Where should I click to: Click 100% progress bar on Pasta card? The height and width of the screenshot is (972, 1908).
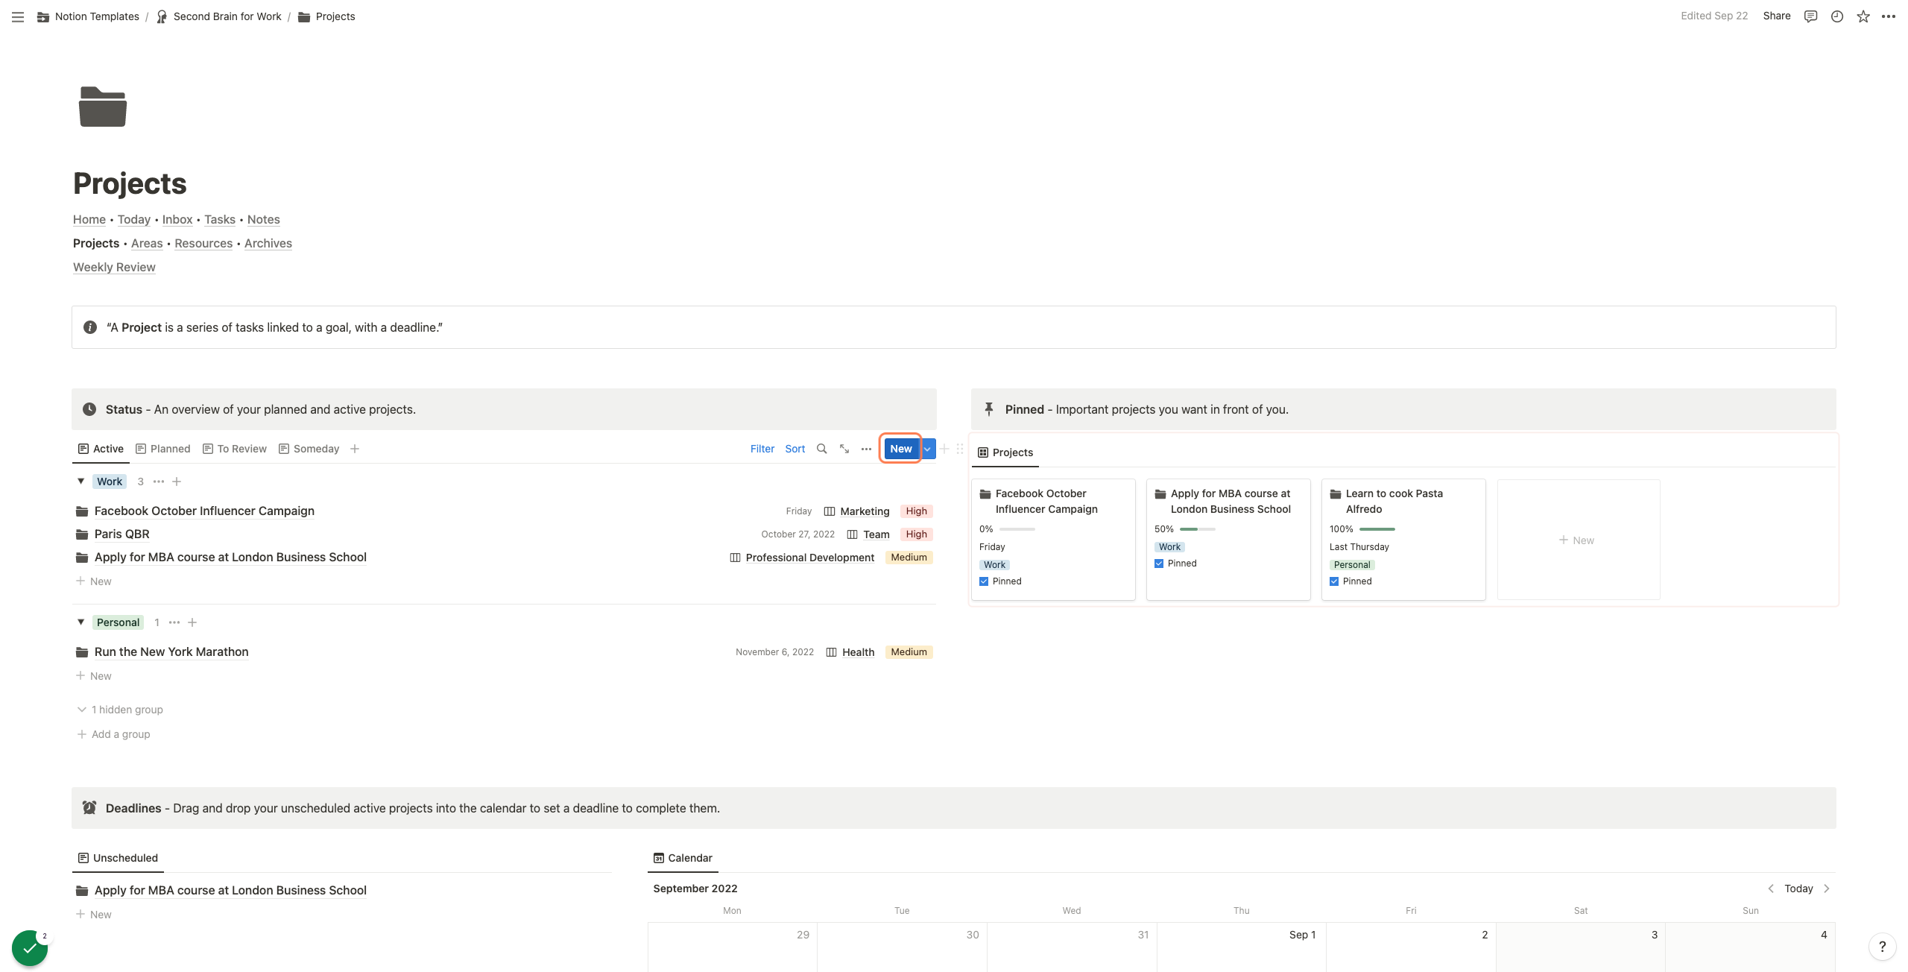[x=1377, y=529]
